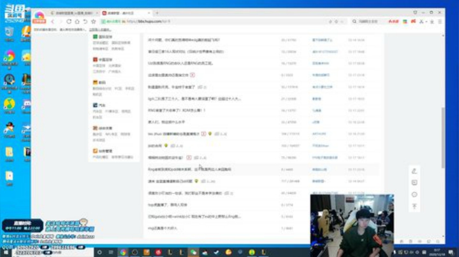Open the browser hamburger menu icon
459x257 pixels.
[x=440, y=22]
